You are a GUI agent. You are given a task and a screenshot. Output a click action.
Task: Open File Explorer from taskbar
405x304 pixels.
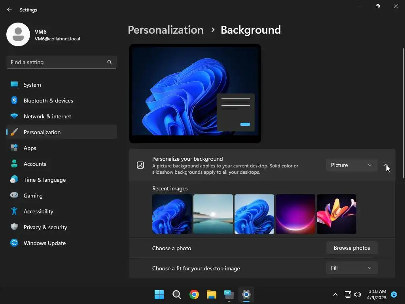(212, 294)
